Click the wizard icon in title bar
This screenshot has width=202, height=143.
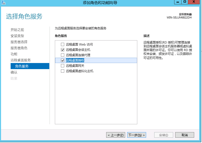pos(4,3)
